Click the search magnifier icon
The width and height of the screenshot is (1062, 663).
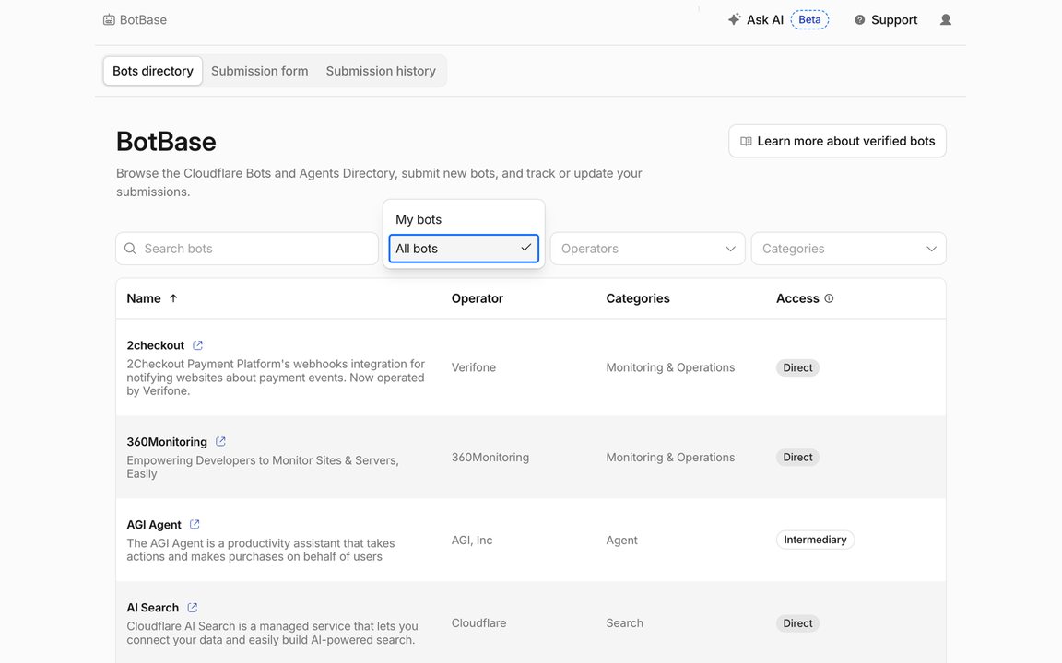[x=130, y=249]
